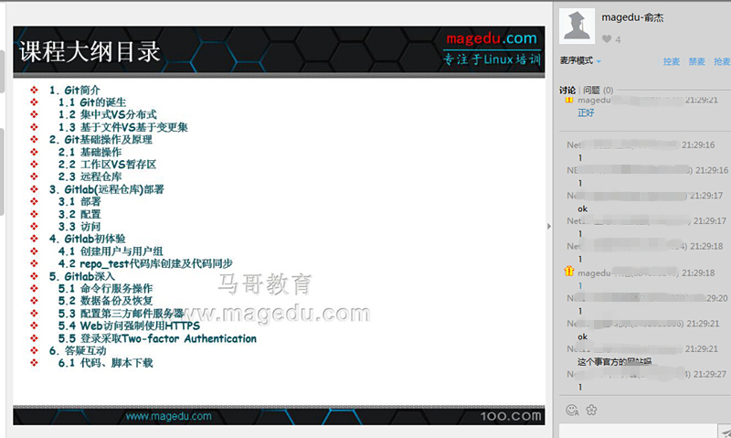
Task: Switch to the 问题 tab
Action: 591,91
